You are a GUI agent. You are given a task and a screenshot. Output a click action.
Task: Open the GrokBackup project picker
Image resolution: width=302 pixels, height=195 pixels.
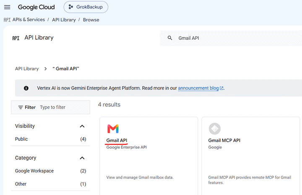pyautogui.click(x=86, y=7)
